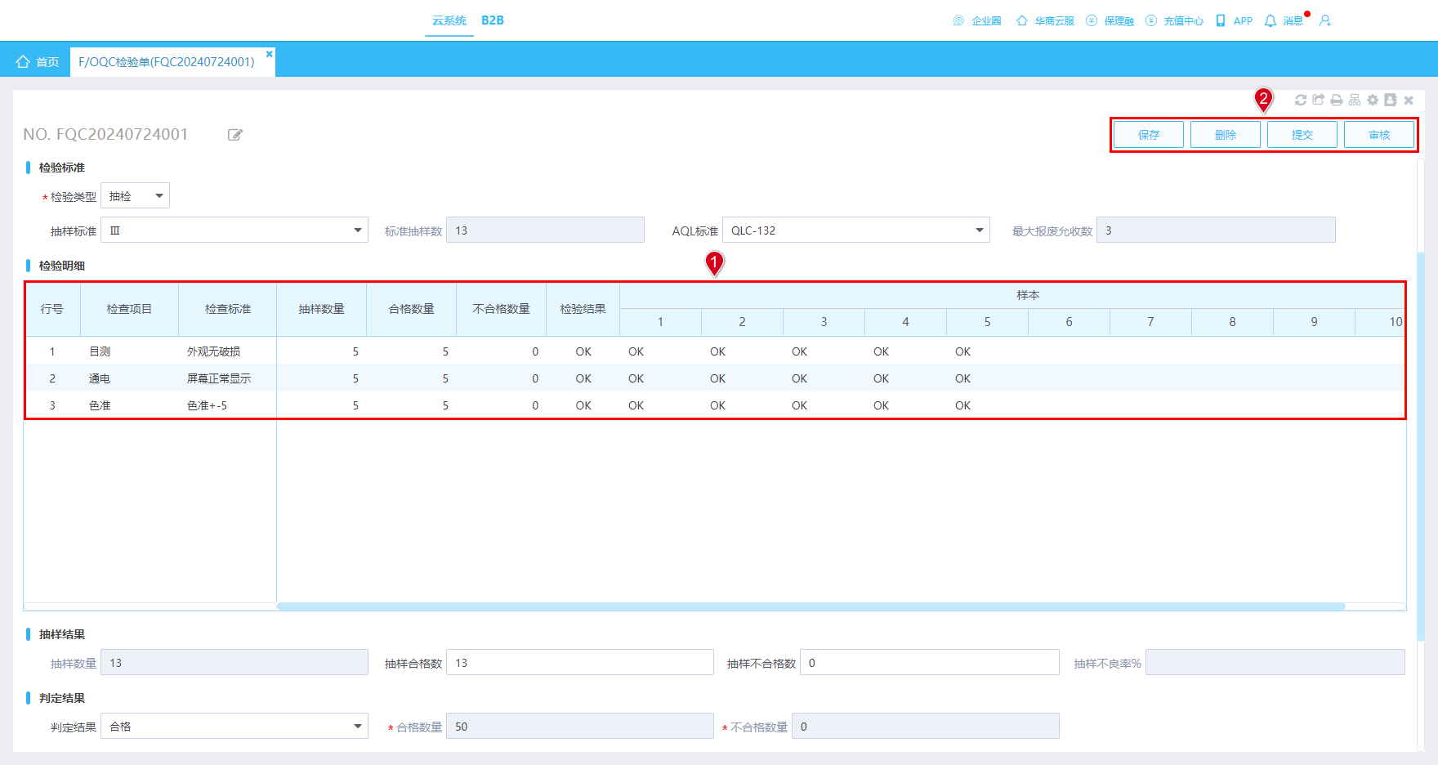Open the 判定结果 dropdown showing 合格
This screenshot has width=1438, height=765.
tap(234, 727)
